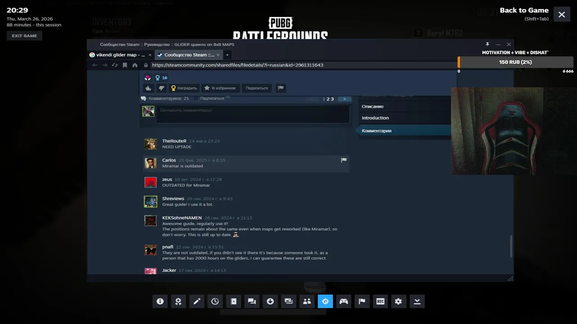Open the session timer clock icon

point(215,301)
